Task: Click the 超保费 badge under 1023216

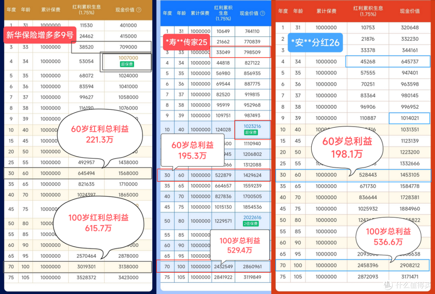Action: tap(251, 132)
